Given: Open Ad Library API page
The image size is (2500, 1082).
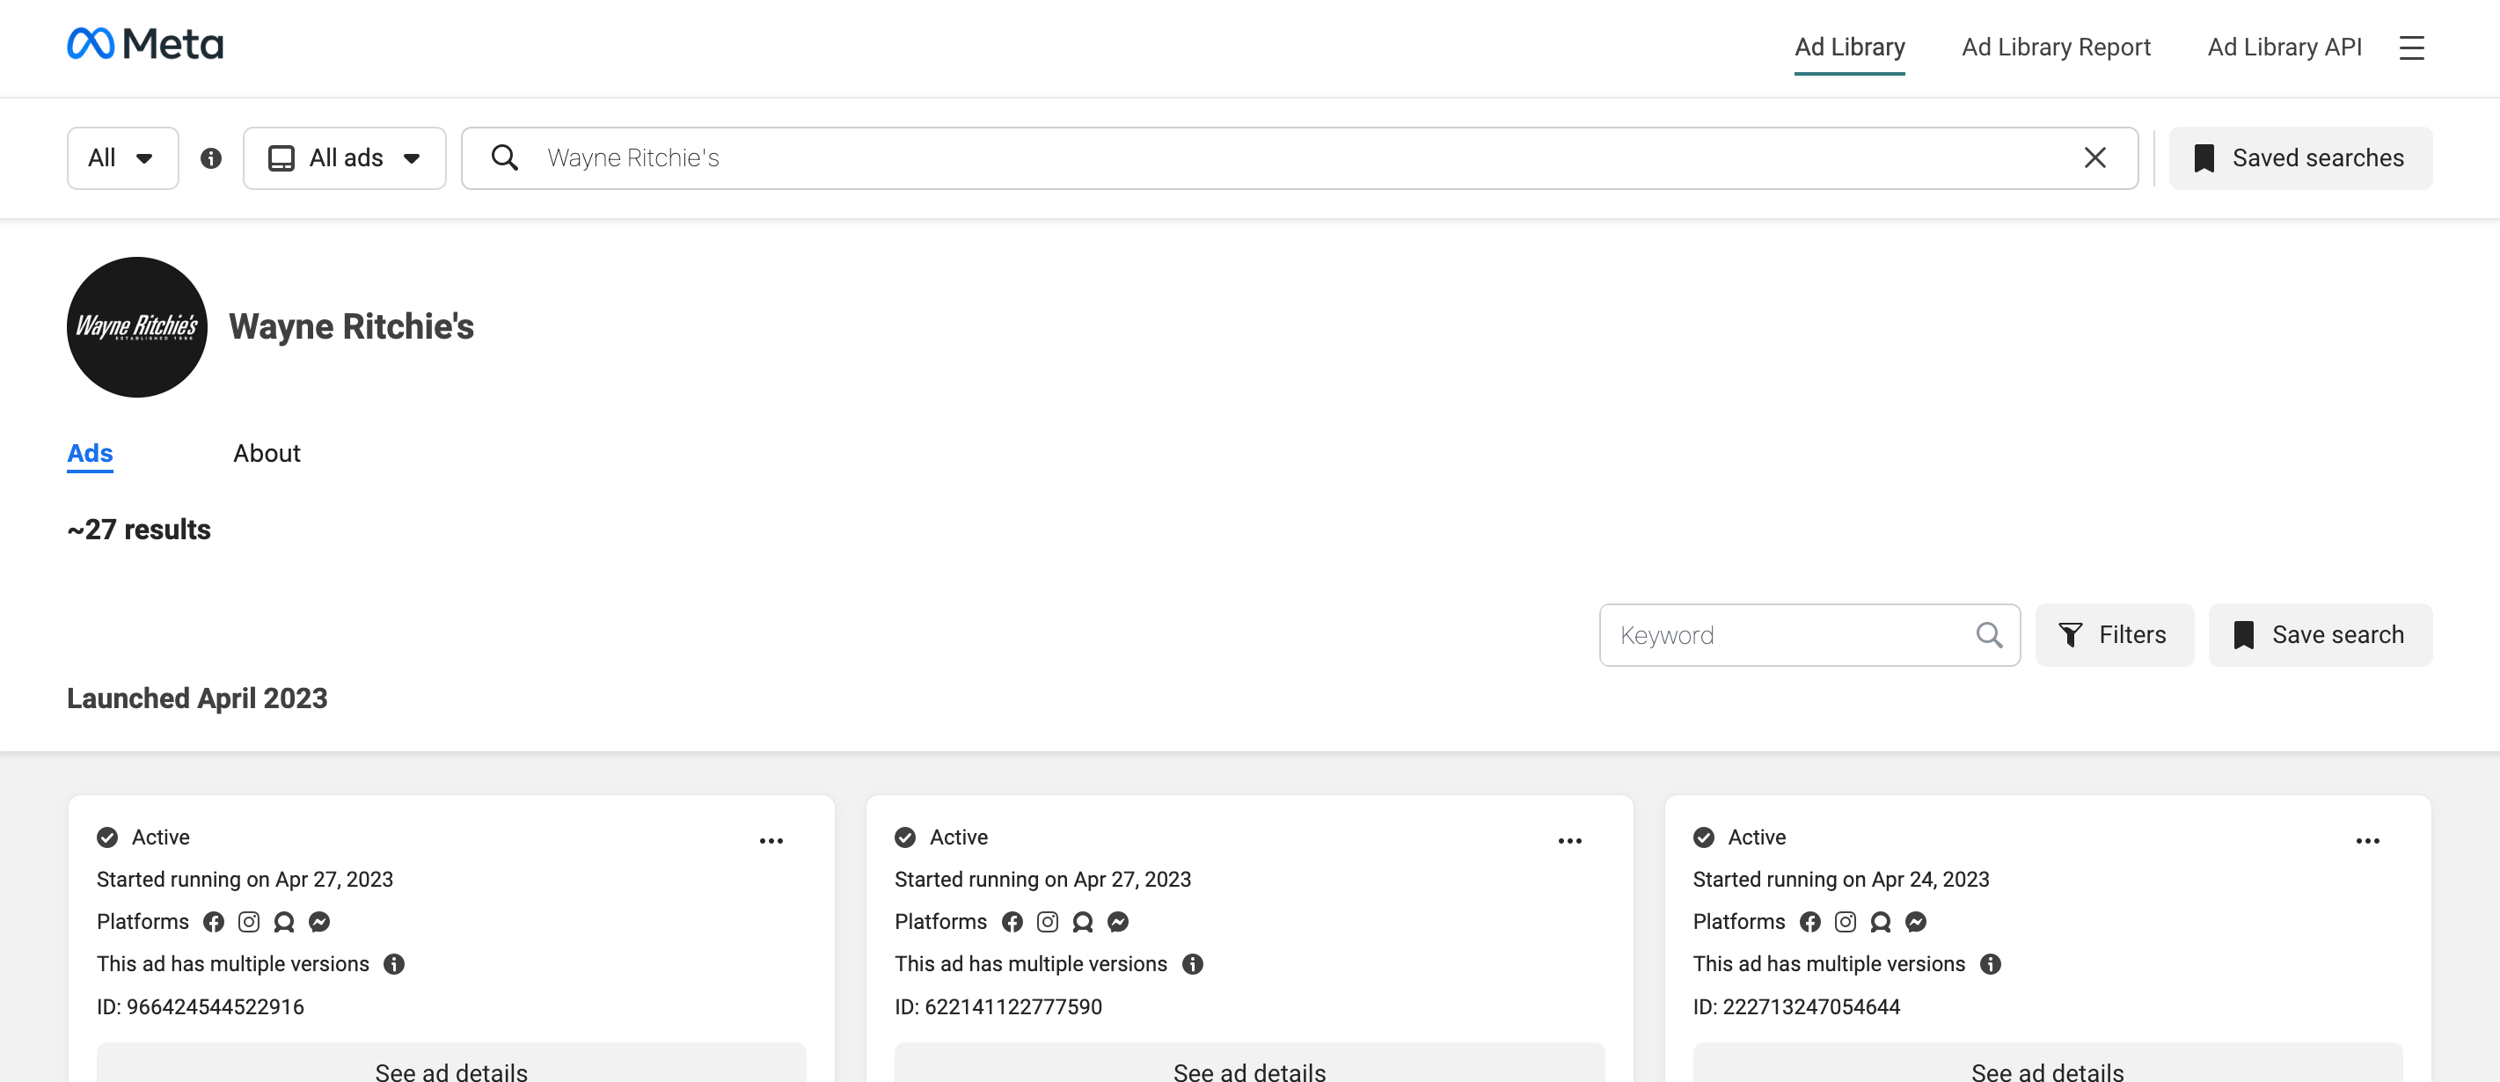Looking at the screenshot, I should click(2284, 48).
